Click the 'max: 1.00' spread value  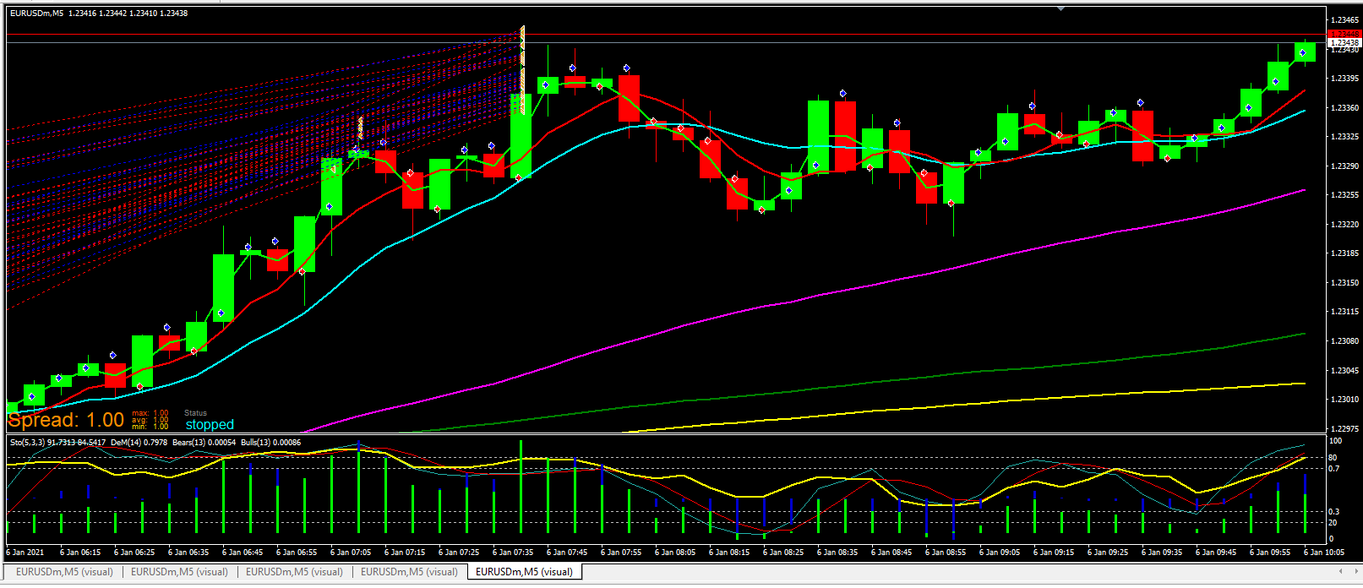[x=150, y=413]
